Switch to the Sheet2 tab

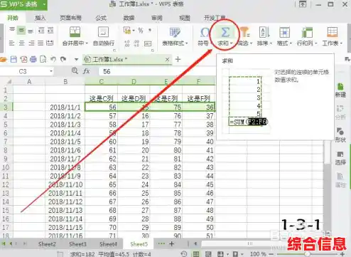click(x=47, y=244)
